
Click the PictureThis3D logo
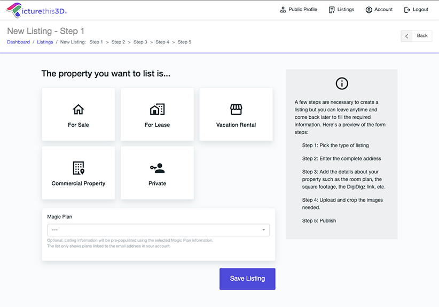coord(36,10)
